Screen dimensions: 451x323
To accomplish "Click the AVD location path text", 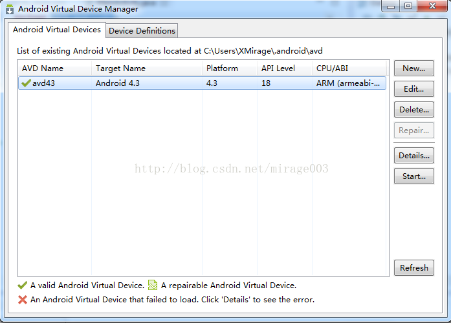I will (263, 51).
